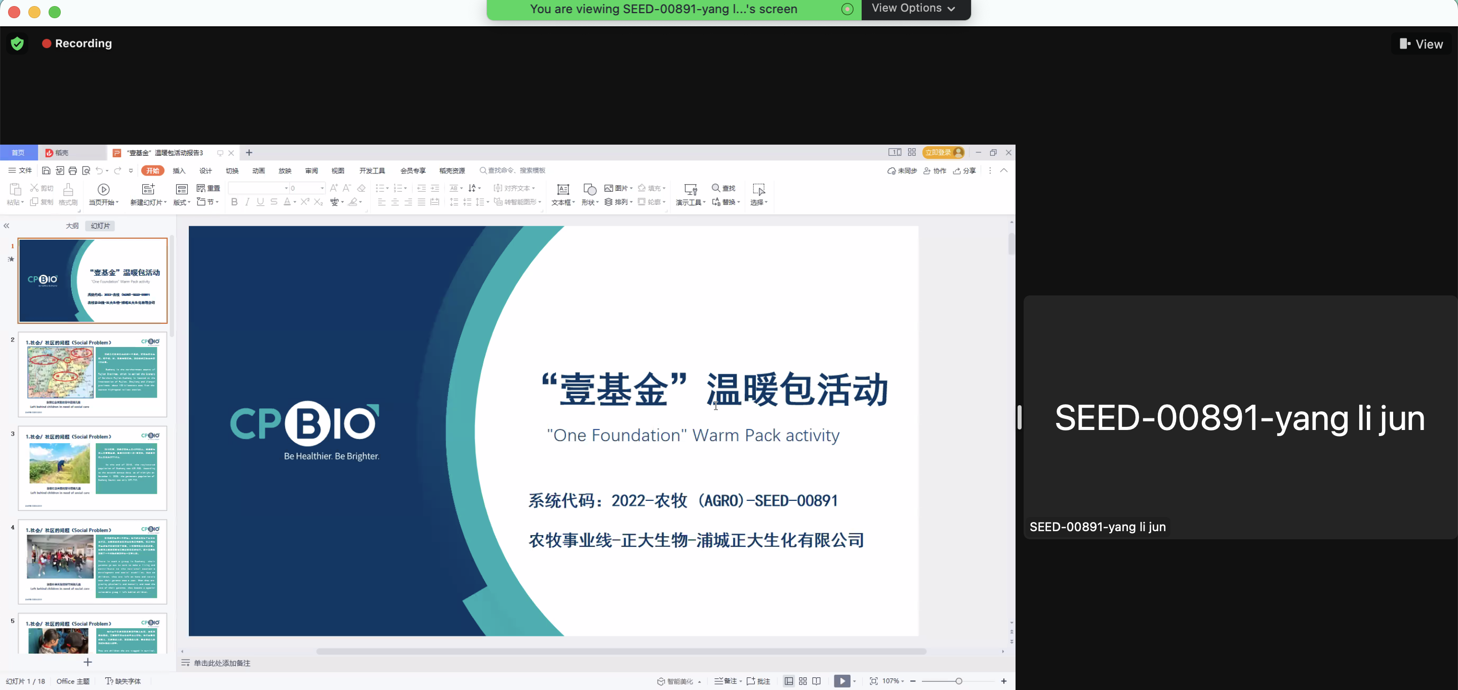The height and width of the screenshot is (690, 1458).
Task: Toggle italic formatting
Action: [248, 202]
